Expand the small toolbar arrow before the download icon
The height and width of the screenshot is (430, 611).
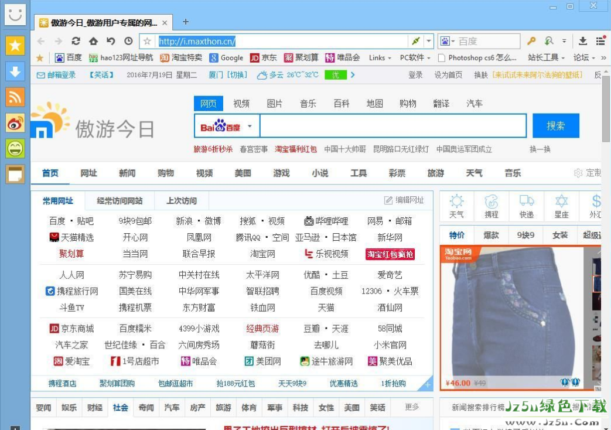564,41
